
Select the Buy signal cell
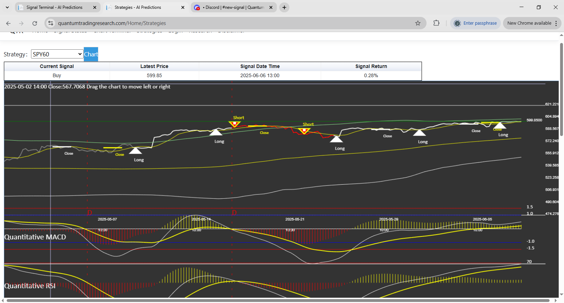coord(57,75)
